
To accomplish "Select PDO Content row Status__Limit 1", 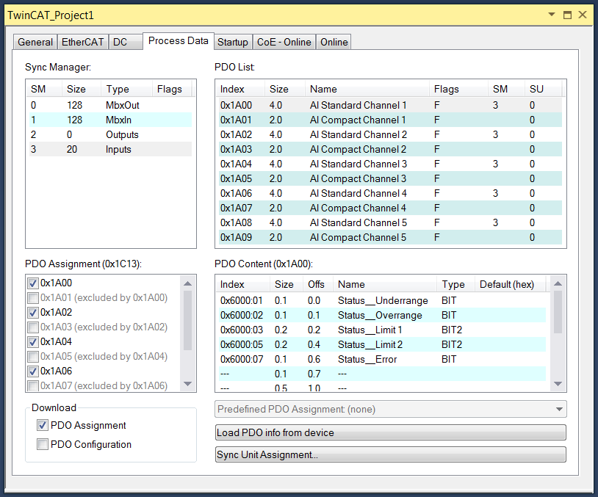I will [x=382, y=330].
